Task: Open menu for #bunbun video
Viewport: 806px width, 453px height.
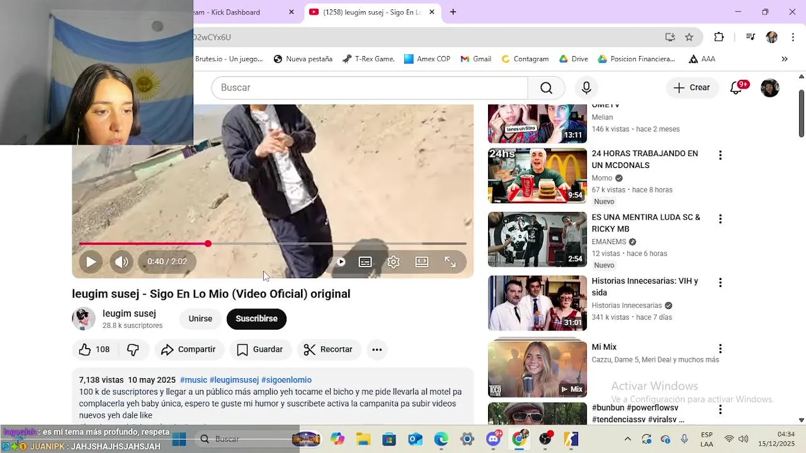Action: pos(720,410)
